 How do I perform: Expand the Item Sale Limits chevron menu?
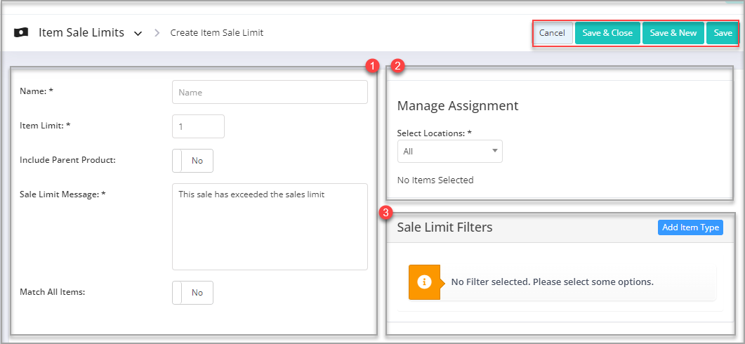click(138, 33)
